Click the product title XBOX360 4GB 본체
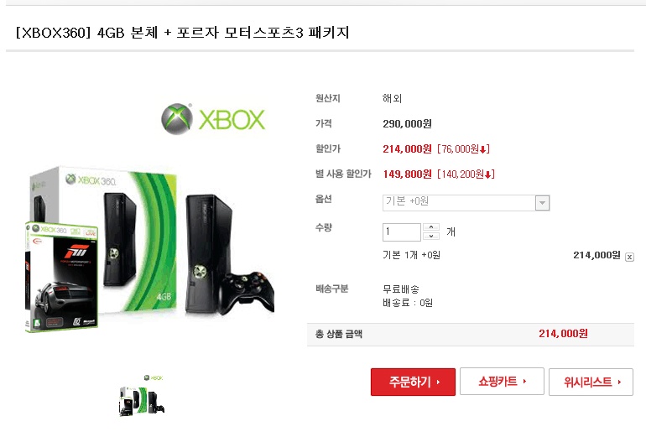The width and height of the screenshot is (646, 437). point(86,33)
